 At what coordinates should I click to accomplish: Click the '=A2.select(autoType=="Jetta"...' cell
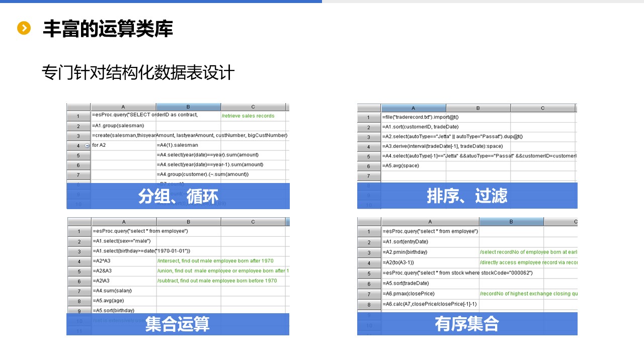click(x=452, y=137)
